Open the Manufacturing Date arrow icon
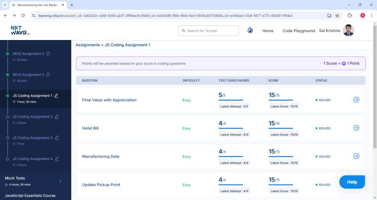This screenshot has width=377, height=200. 356,156
